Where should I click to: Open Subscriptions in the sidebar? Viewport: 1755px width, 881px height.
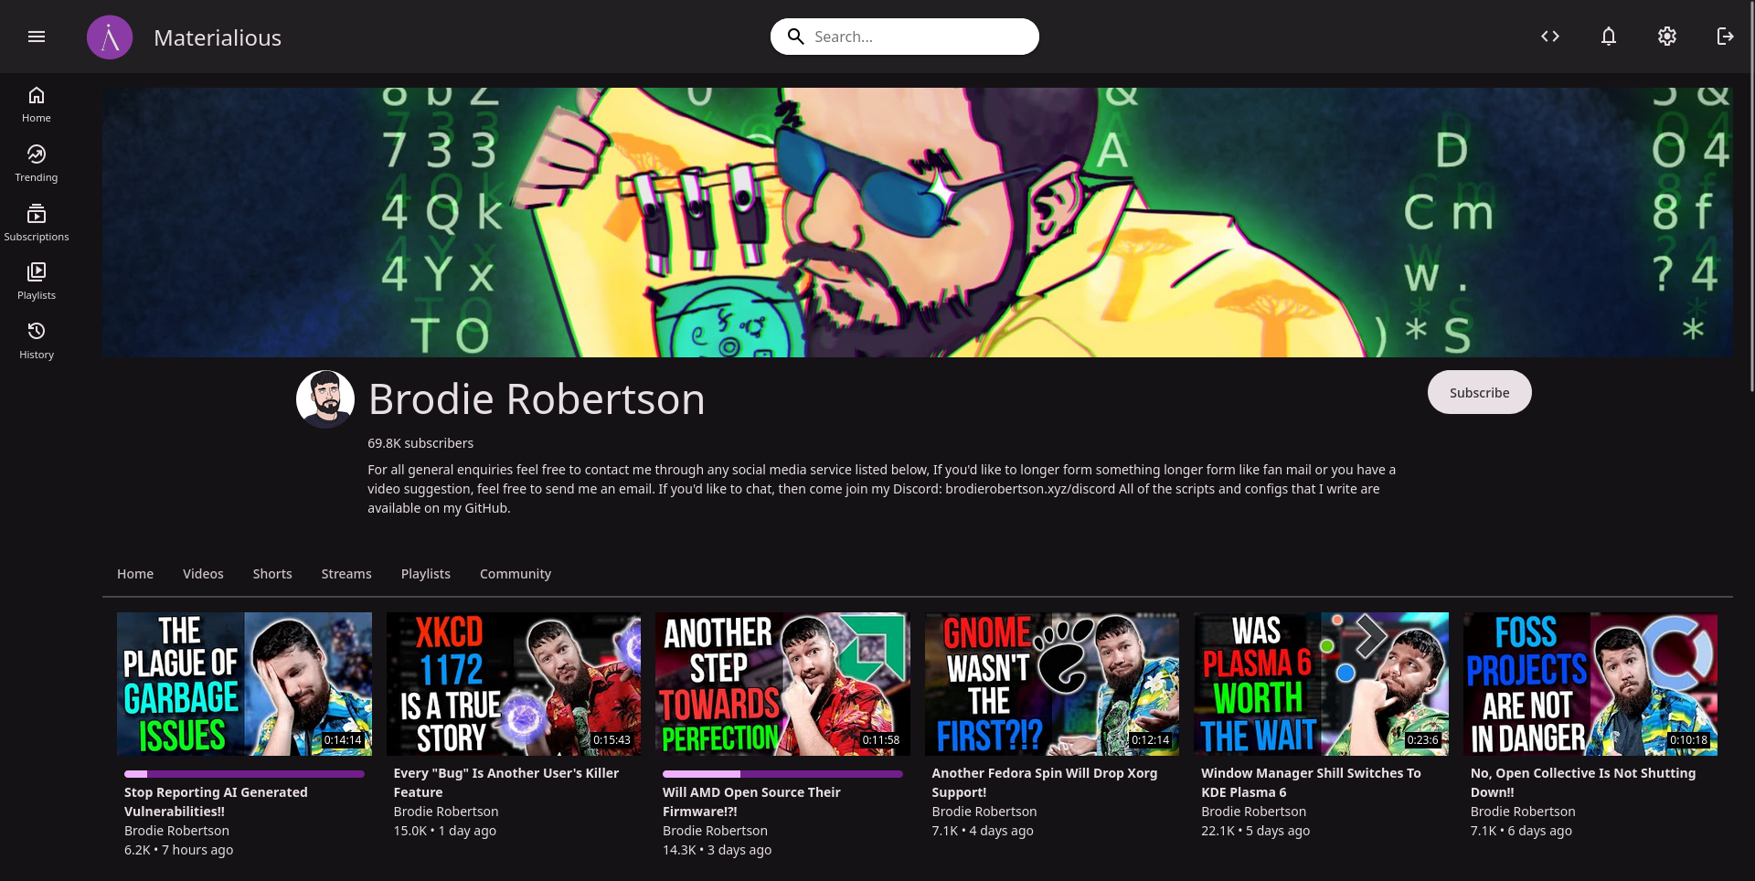37,223
